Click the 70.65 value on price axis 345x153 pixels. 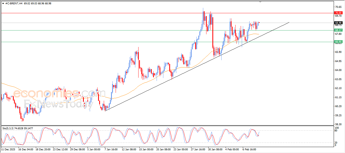338,7
